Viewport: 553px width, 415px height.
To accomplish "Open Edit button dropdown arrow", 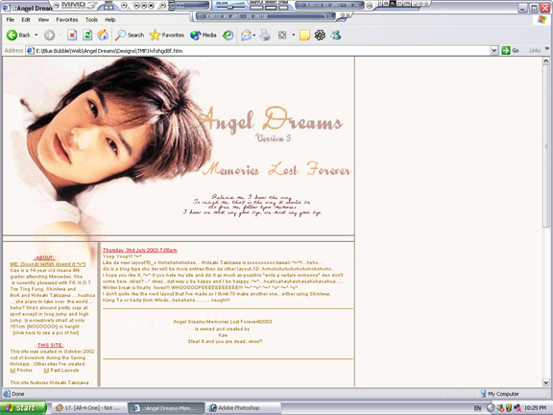I will 293,35.
